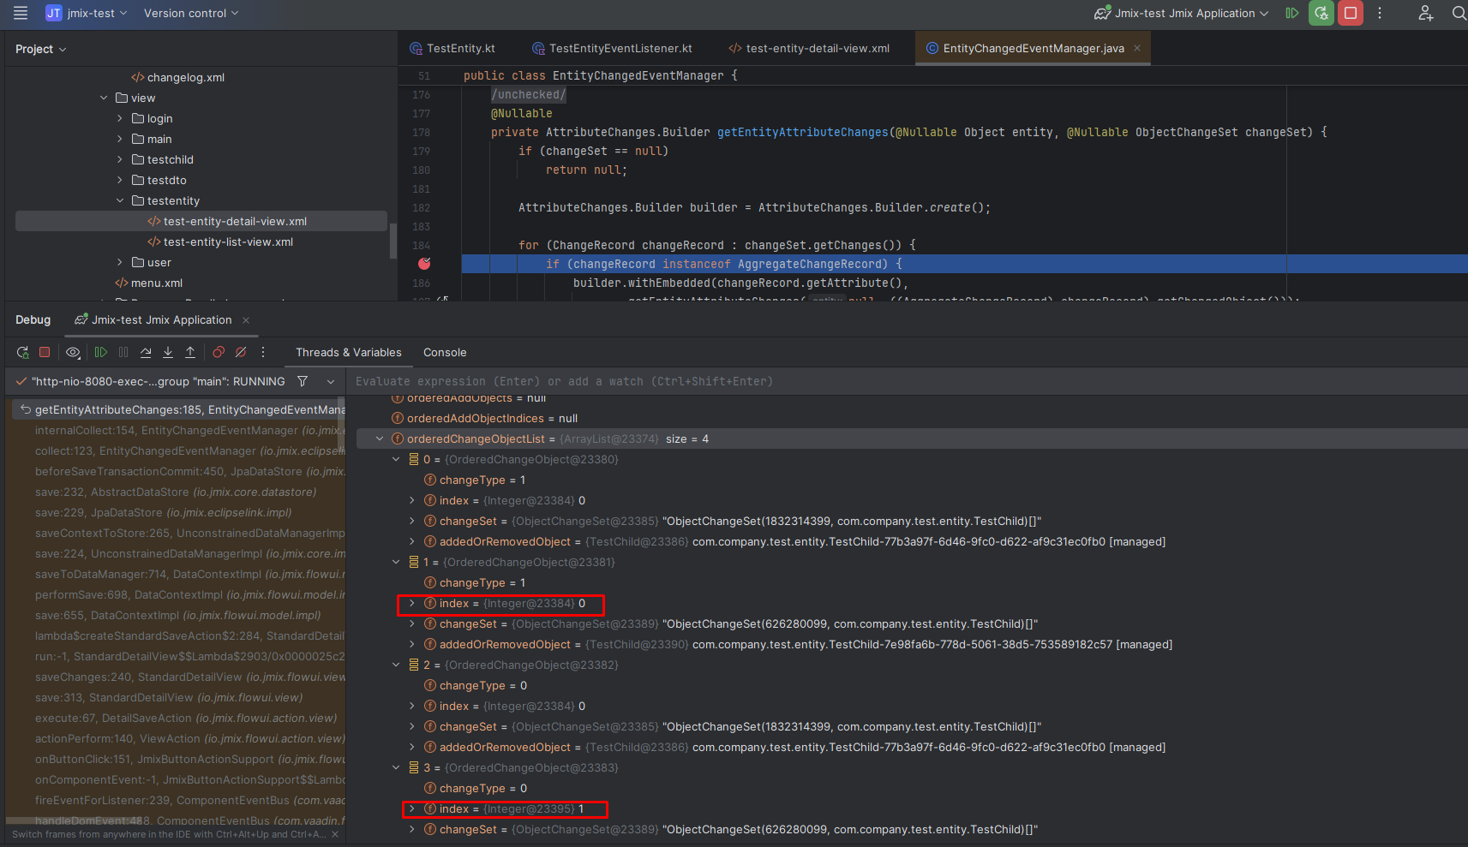Expand the user folder

(x=120, y=262)
